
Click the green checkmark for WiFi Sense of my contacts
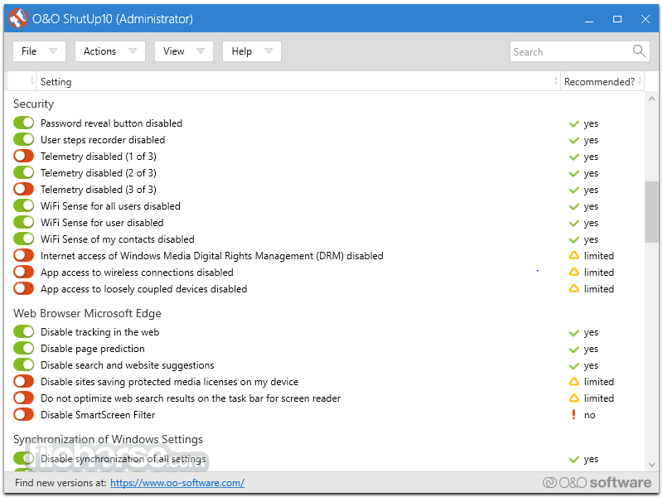[573, 240]
